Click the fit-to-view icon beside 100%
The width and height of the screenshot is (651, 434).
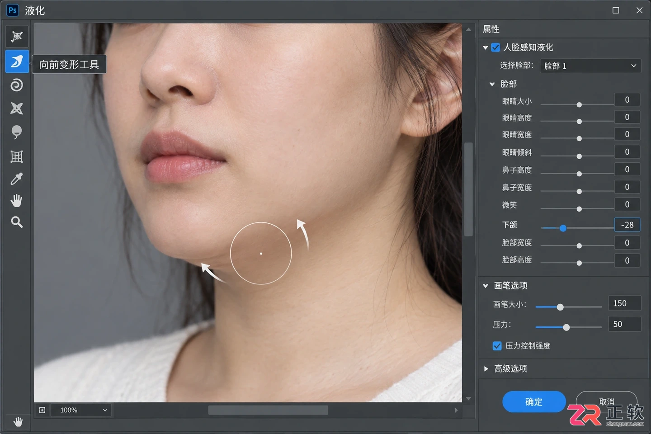tap(42, 410)
